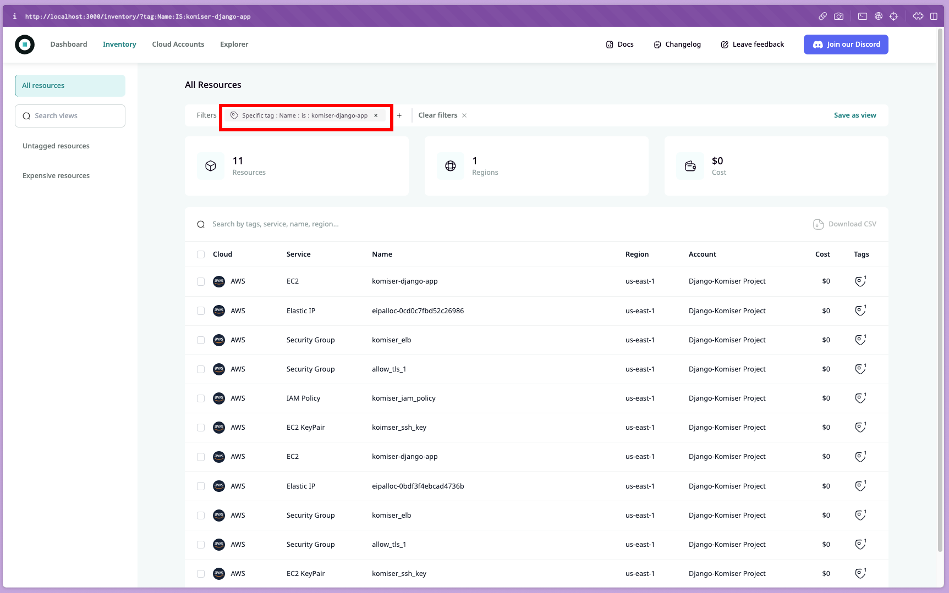Open the eipalloc-0bdf3f4ebcad4736b resource name

click(418, 486)
